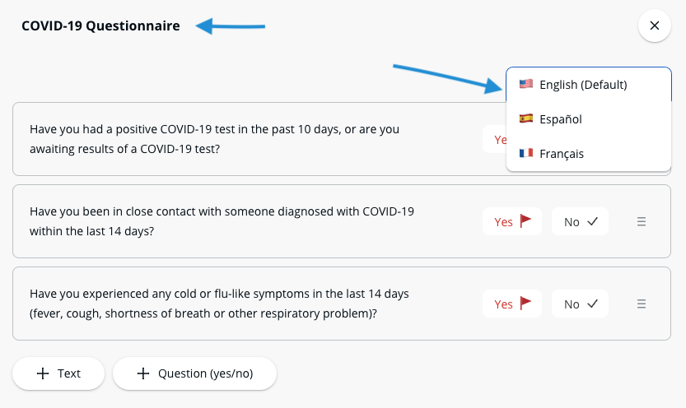
Task: Click the US flag icon
Action: pyautogui.click(x=526, y=84)
